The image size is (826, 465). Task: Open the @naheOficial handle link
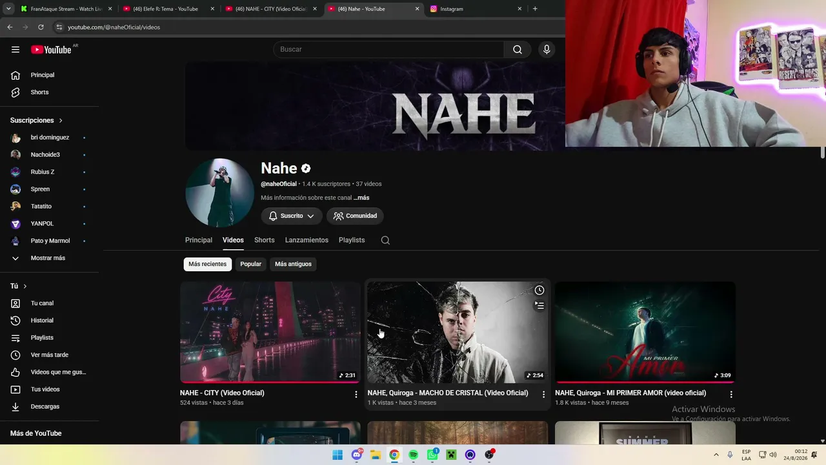tap(279, 184)
